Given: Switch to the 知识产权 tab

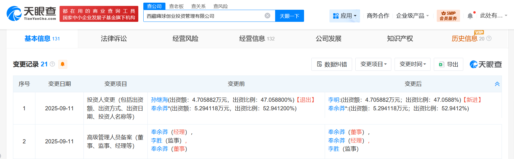Looking at the screenshot, I should 400,39.
